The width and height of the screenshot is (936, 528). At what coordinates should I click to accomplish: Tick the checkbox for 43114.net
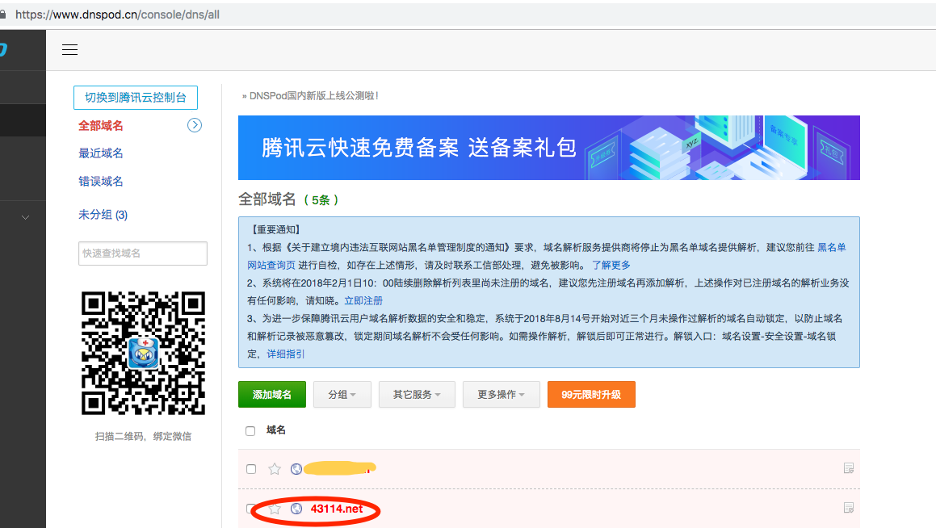(x=251, y=509)
